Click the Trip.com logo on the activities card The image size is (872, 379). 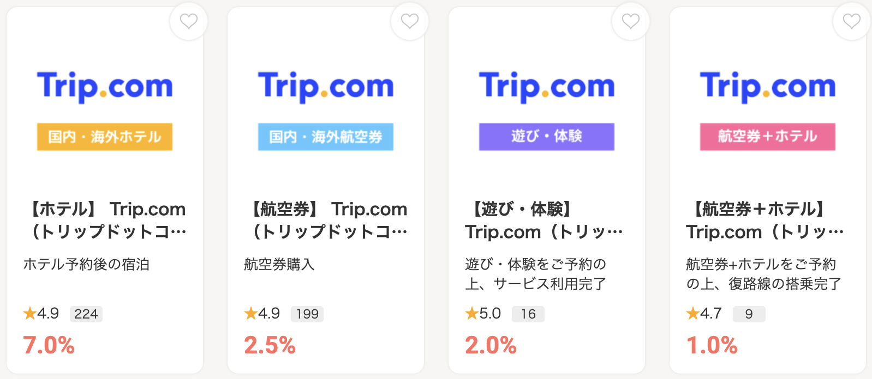pyautogui.click(x=547, y=86)
